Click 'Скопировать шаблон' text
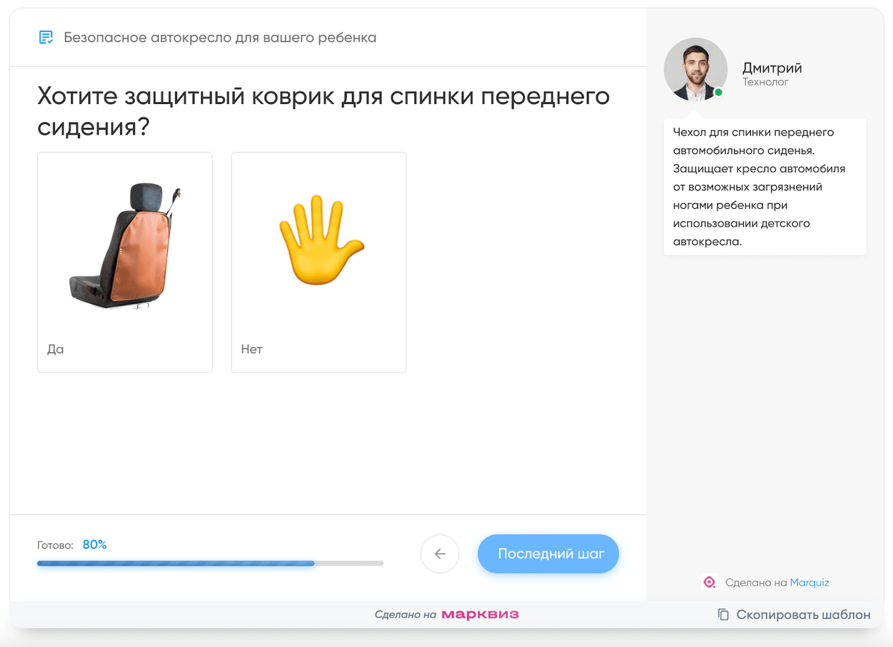The image size is (893, 647). tap(803, 614)
